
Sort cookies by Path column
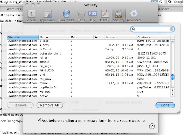click(x=82, y=37)
